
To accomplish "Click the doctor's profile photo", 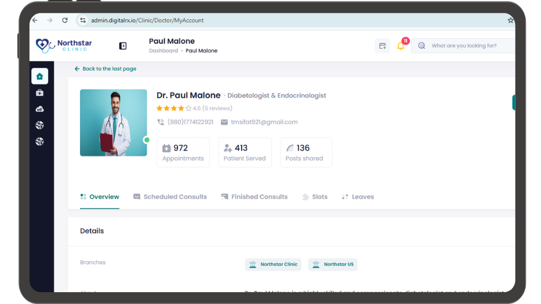I will [x=113, y=123].
